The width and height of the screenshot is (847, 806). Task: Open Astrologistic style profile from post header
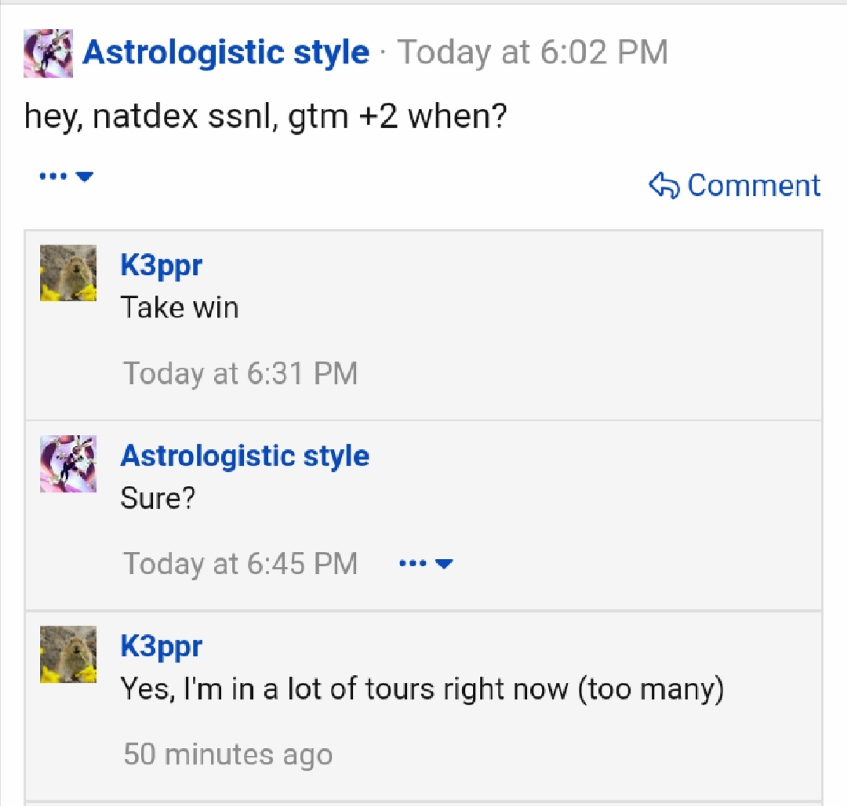[226, 53]
